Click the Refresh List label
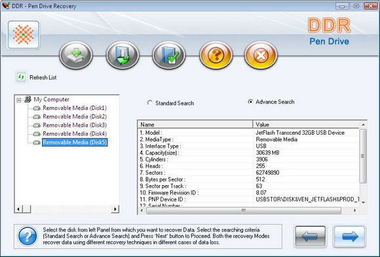 coord(43,77)
